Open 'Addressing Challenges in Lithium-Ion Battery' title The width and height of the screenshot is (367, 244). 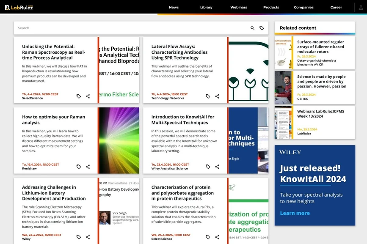[x=54, y=193]
